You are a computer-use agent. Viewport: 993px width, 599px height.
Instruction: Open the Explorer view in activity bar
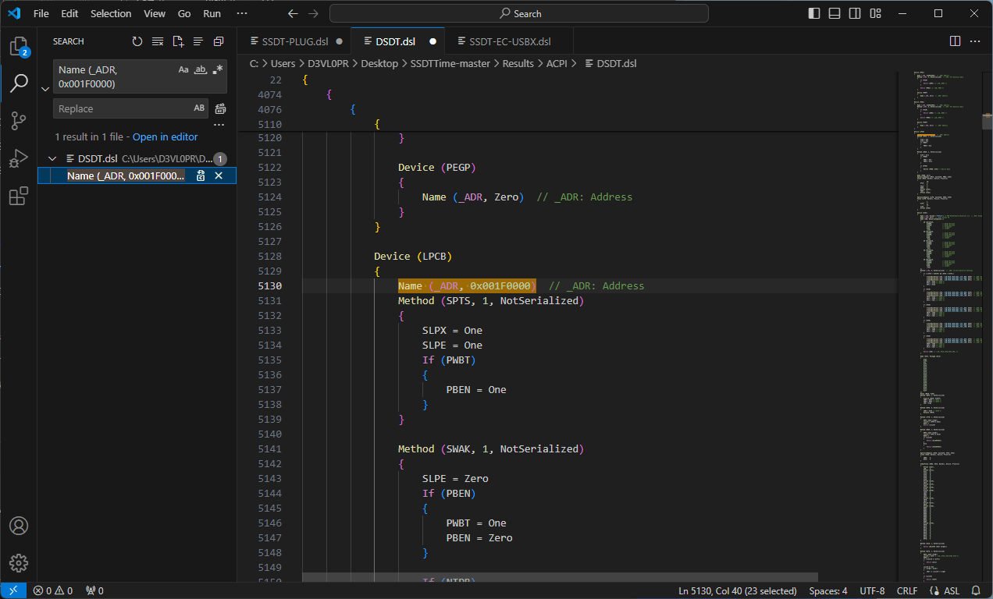pyautogui.click(x=19, y=47)
